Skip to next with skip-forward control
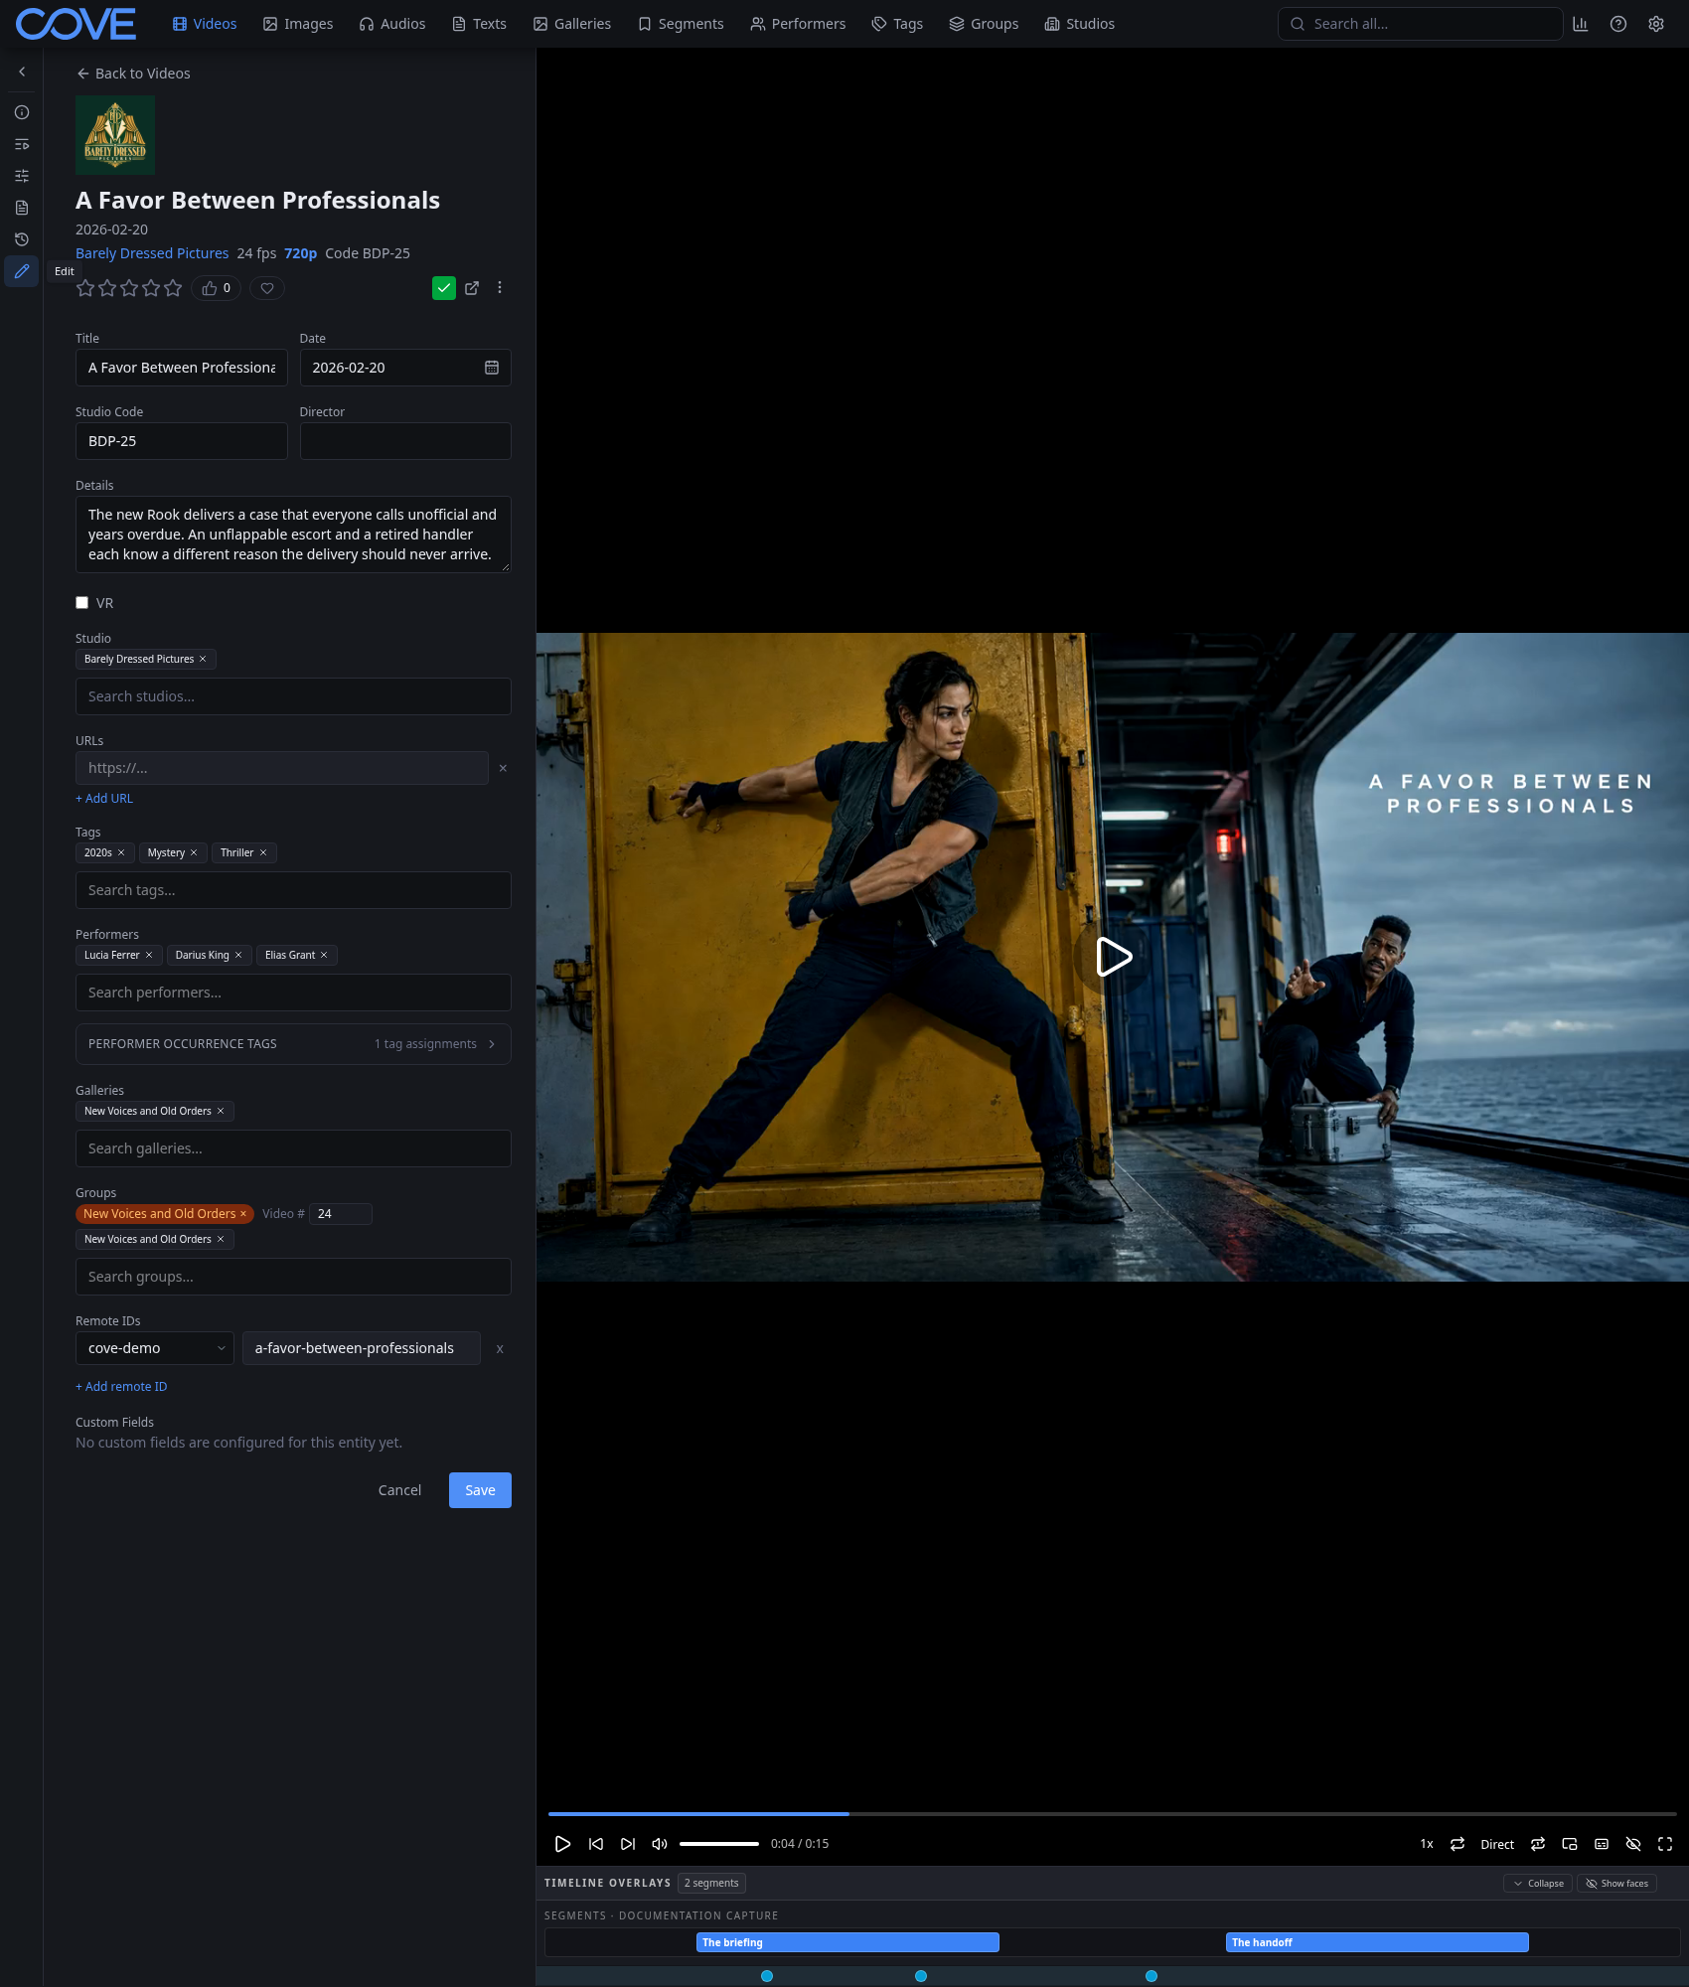This screenshot has width=1689, height=1987. point(628,1844)
